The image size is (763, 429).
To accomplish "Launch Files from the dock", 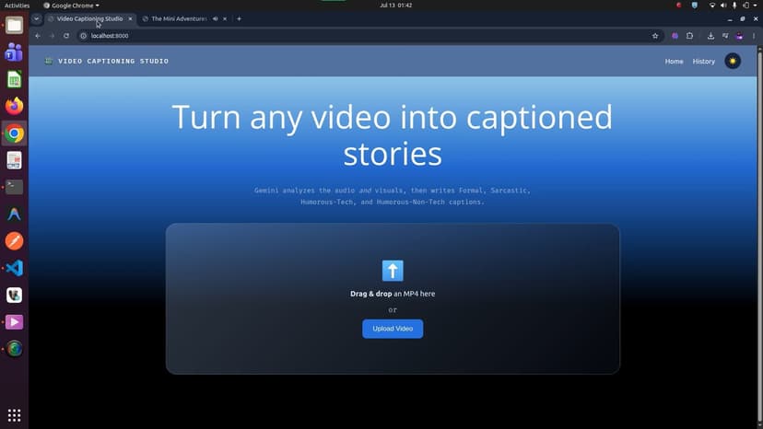I will pyautogui.click(x=14, y=25).
